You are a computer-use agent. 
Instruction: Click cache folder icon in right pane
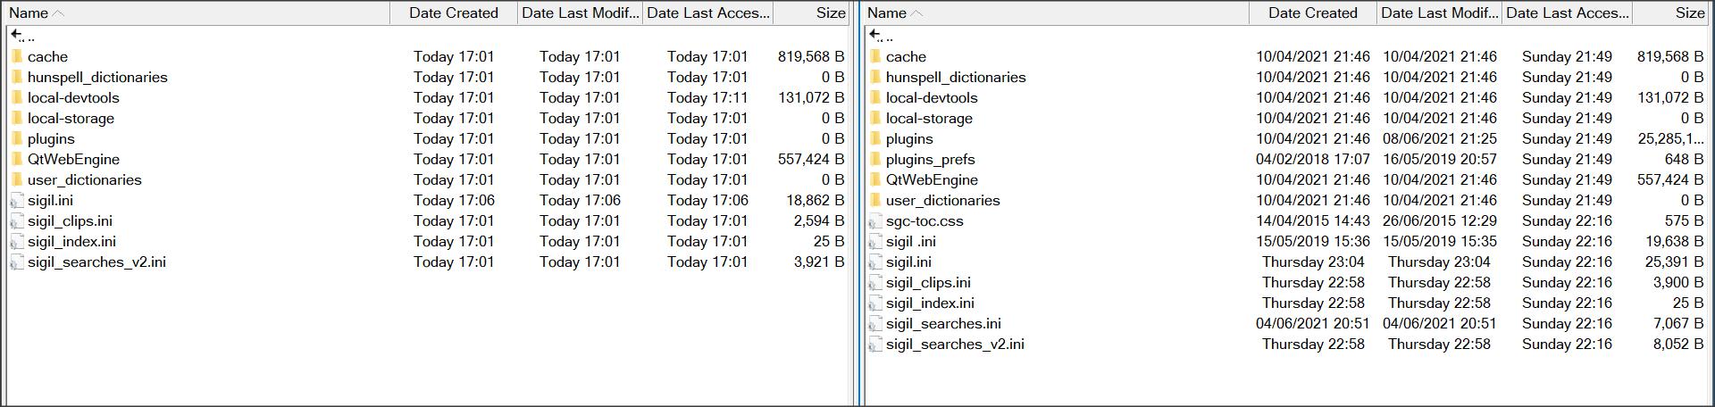[875, 56]
